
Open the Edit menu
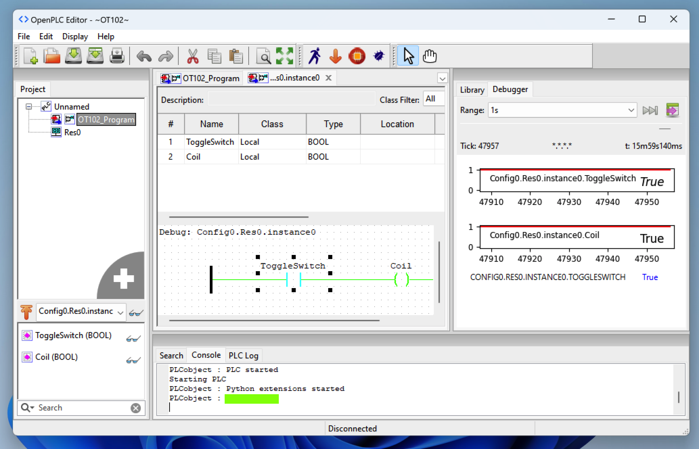pos(46,37)
